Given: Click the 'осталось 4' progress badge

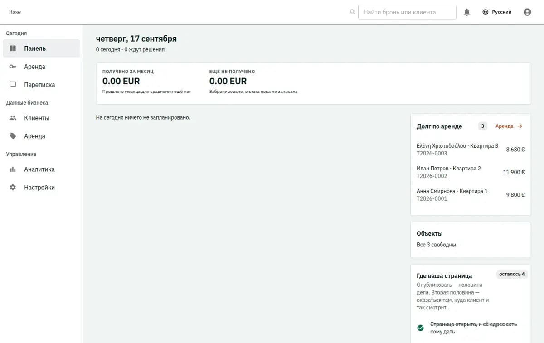Looking at the screenshot, I should point(512,274).
